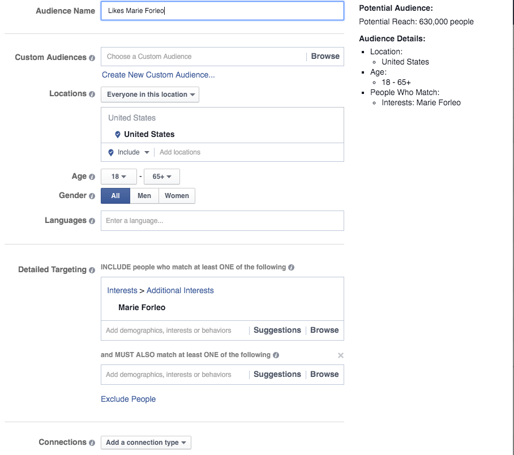Select All genders
This screenshot has width=514, height=455.
tap(115, 196)
